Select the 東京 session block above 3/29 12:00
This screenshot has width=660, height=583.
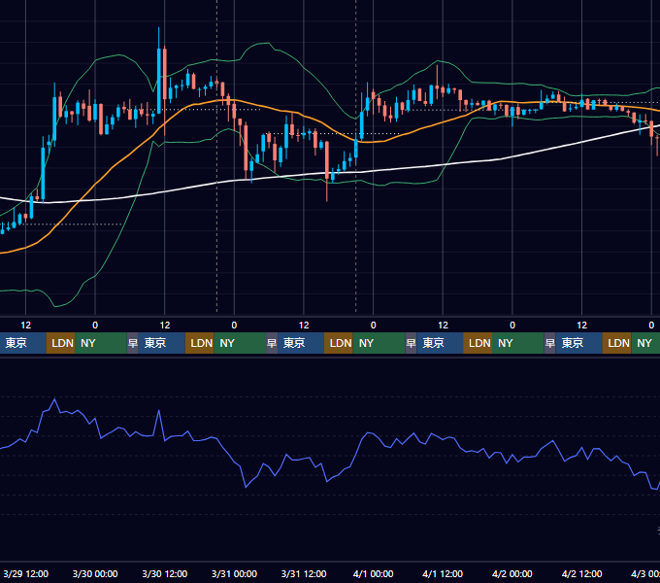click(x=22, y=343)
